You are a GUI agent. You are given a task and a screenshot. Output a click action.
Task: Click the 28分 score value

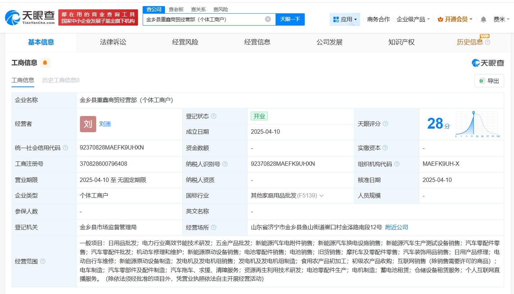pyautogui.click(x=438, y=124)
